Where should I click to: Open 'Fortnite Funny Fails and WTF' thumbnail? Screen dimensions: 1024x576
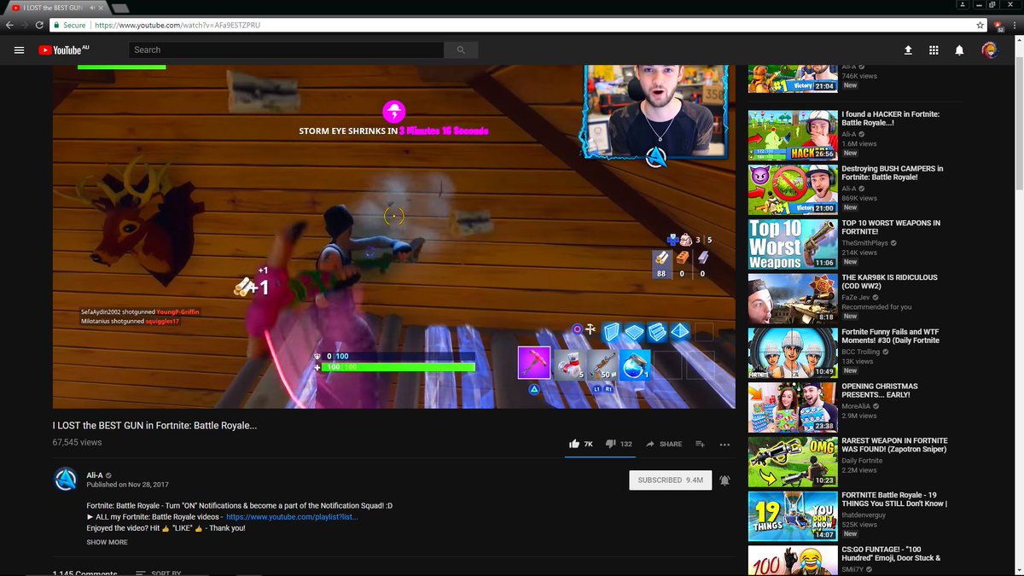(793, 352)
